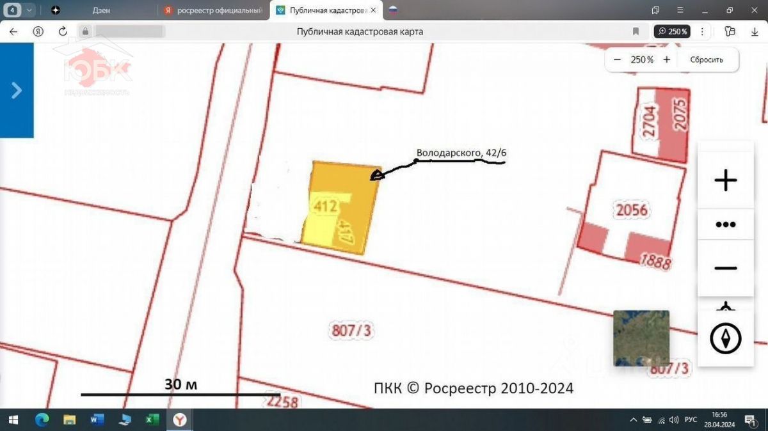Viewport: 768px width, 431px height.
Task: Open the Windows Start menu
Action: (13, 419)
